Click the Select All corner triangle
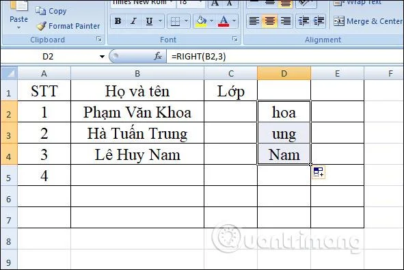The image size is (404, 270). coord(10,73)
